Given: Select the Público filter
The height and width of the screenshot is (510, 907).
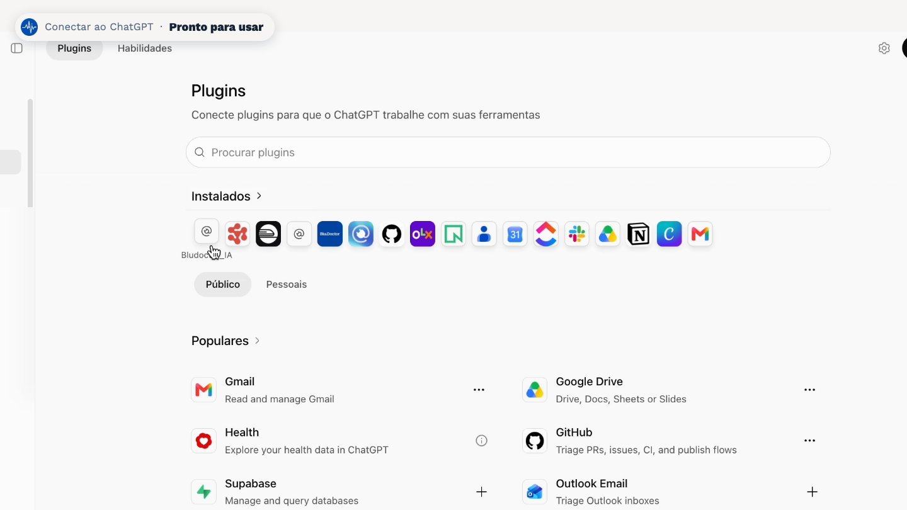Looking at the screenshot, I should click(x=223, y=285).
